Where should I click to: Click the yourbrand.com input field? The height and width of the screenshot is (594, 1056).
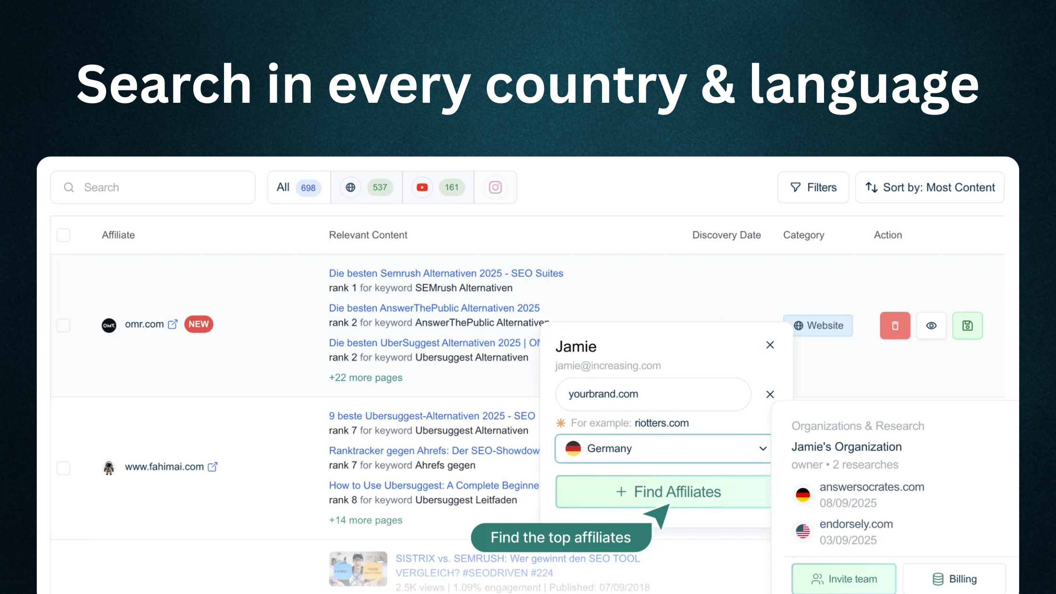coord(653,394)
